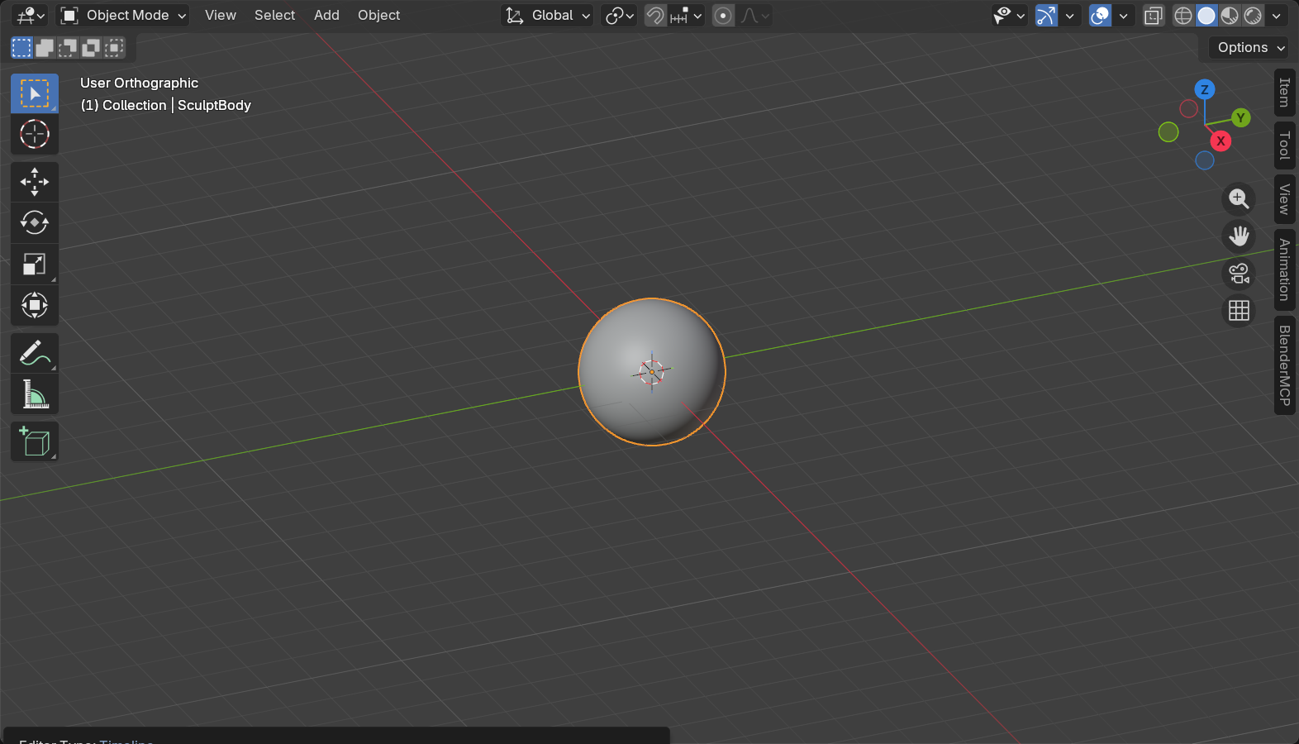Click the negative Z axis circle on gizmo
The height and width of the screenshot is (744, 1299).
coord(1205,160)
